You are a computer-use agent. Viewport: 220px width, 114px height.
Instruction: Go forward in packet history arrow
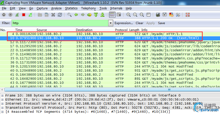(83, 15)
